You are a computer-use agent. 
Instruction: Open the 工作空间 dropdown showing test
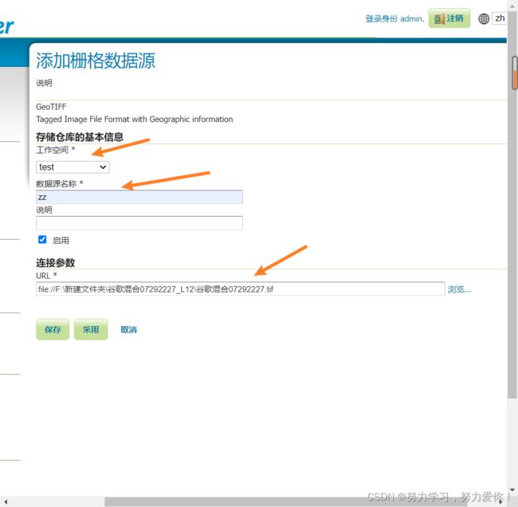coord(73,167)
